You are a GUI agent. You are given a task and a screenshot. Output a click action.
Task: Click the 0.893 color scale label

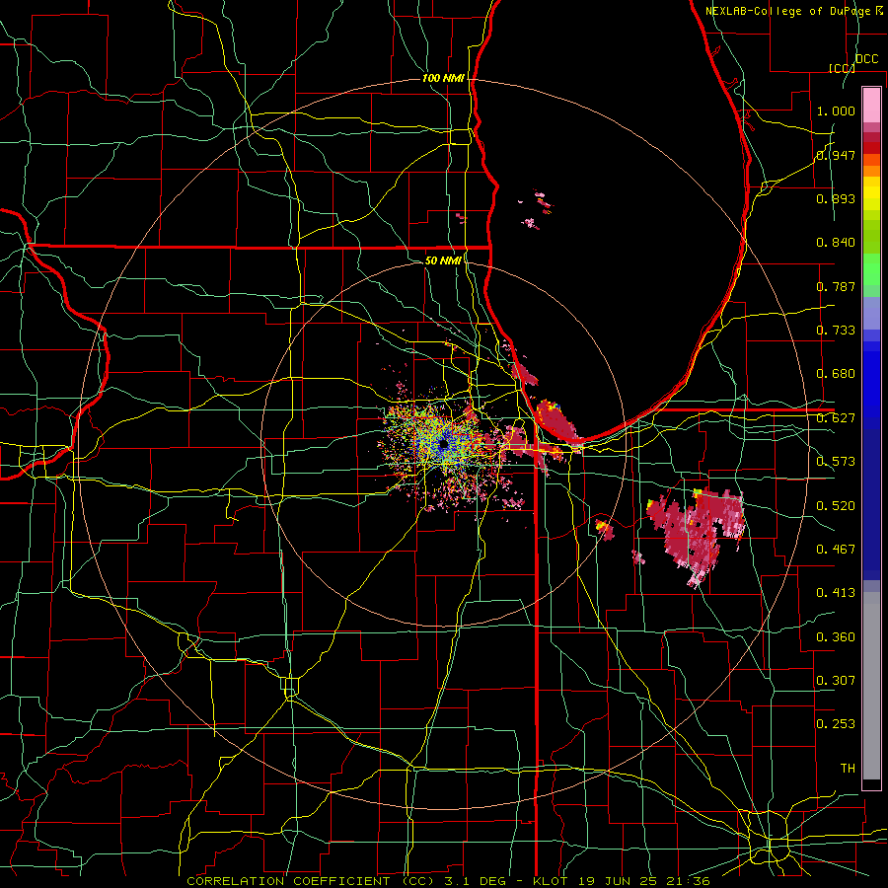coord(836,198)
